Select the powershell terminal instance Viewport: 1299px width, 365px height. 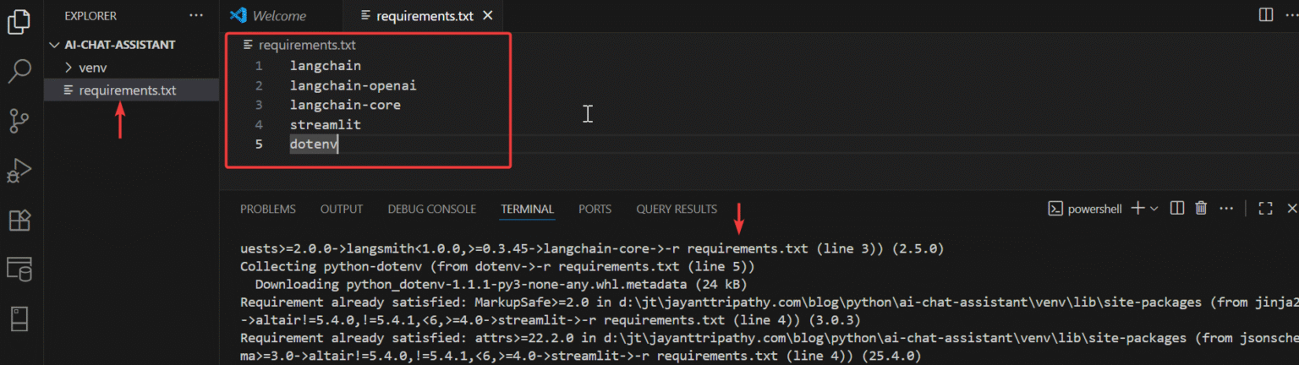tap(1085, 208)
